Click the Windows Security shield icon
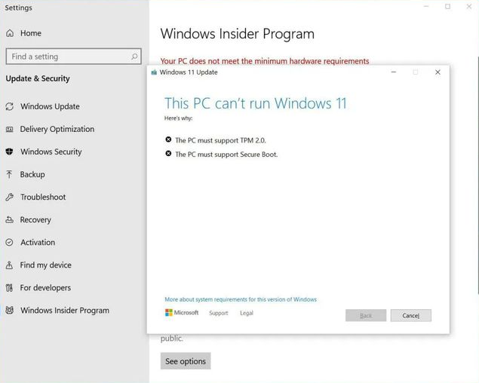The height and width of the screenshot is (383, 479). click(10, 152)
